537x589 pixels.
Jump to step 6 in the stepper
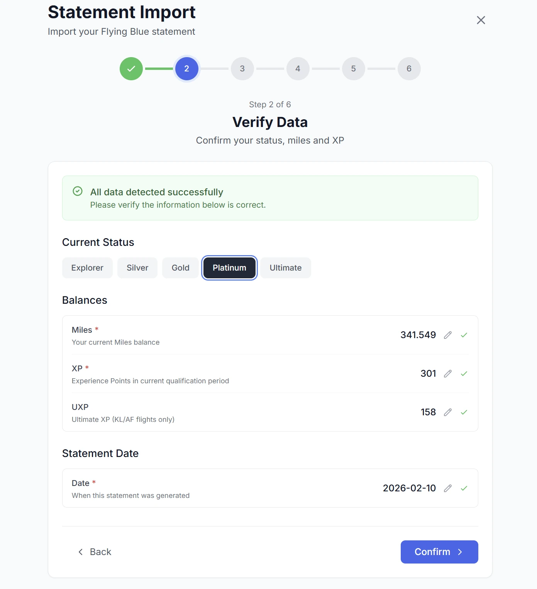409,69
